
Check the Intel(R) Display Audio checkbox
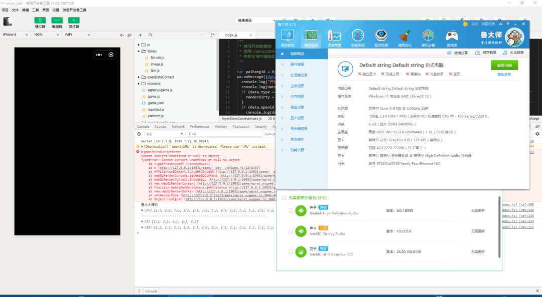(x=291, y=231)
